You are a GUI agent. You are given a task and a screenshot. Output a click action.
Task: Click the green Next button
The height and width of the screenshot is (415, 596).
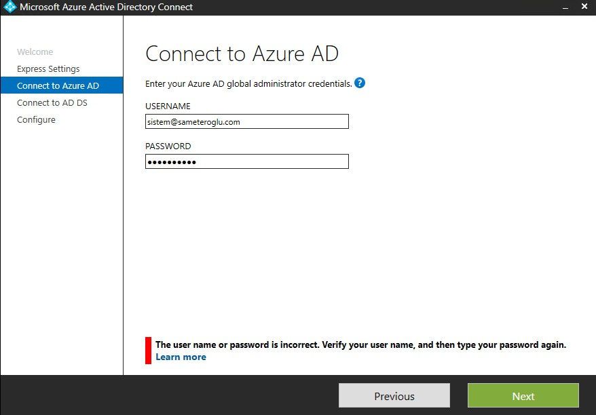coord(523,395)
